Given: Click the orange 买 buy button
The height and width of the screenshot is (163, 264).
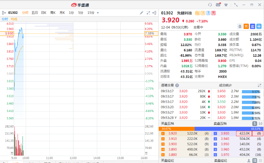Looking at the screenshot, I should point(246,26).
